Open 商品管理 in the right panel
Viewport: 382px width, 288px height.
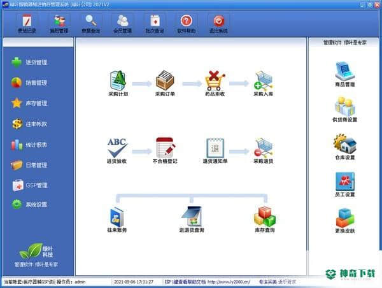pos(344,75)
